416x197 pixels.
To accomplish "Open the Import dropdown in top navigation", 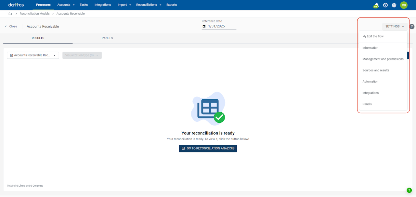I will coord(124,5).
